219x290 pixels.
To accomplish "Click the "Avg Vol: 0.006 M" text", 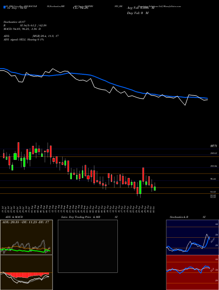I will click(141, 8).
